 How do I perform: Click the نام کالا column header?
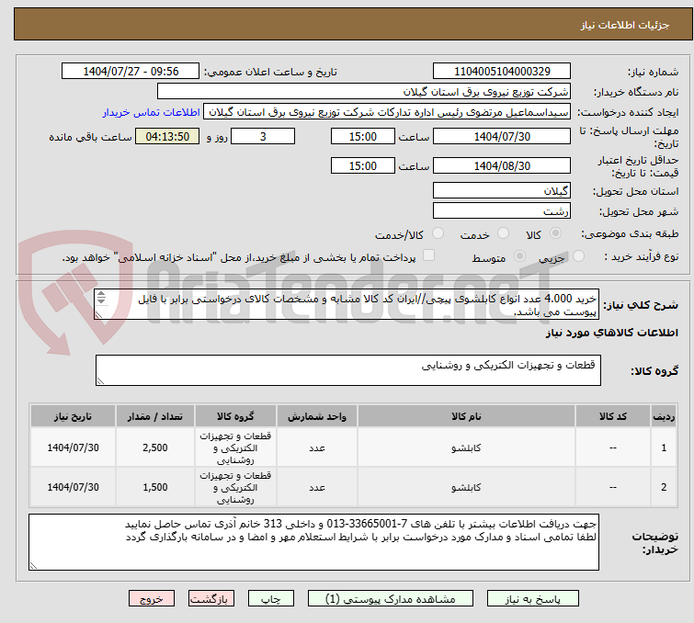coord(466,416)
